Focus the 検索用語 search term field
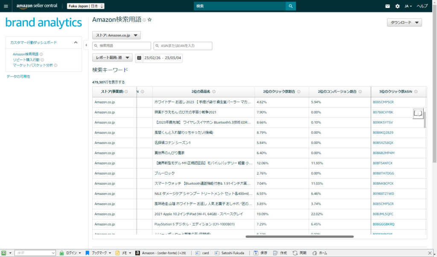437x257 pixels. (122, 46)
